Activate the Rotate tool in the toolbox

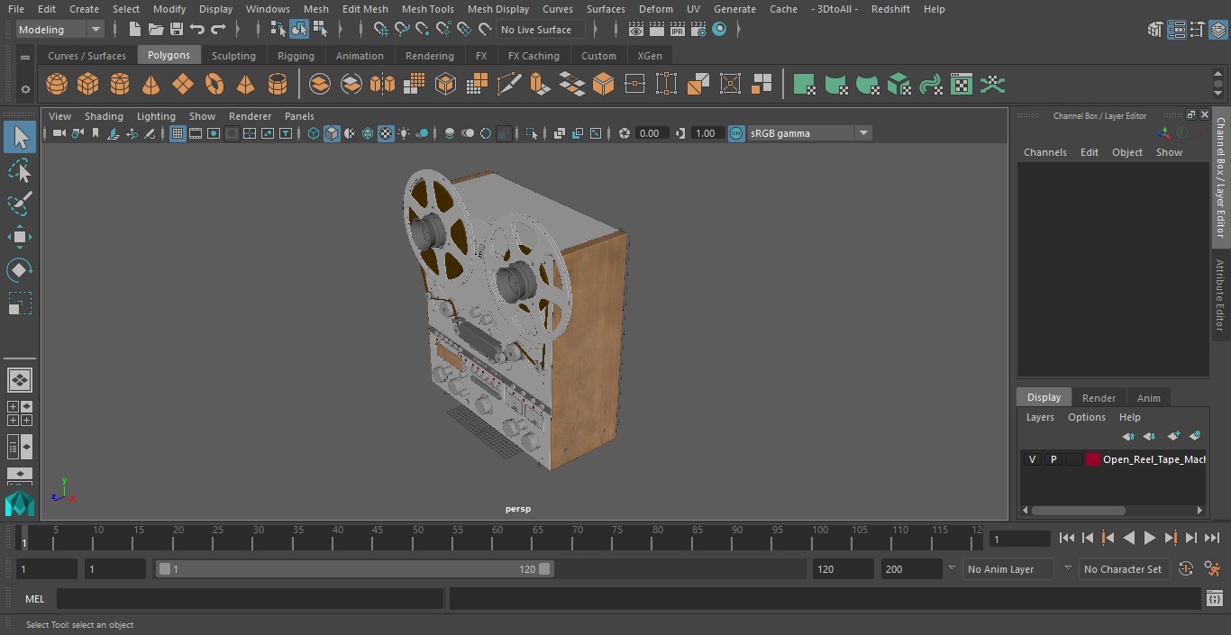click(19, 270)
